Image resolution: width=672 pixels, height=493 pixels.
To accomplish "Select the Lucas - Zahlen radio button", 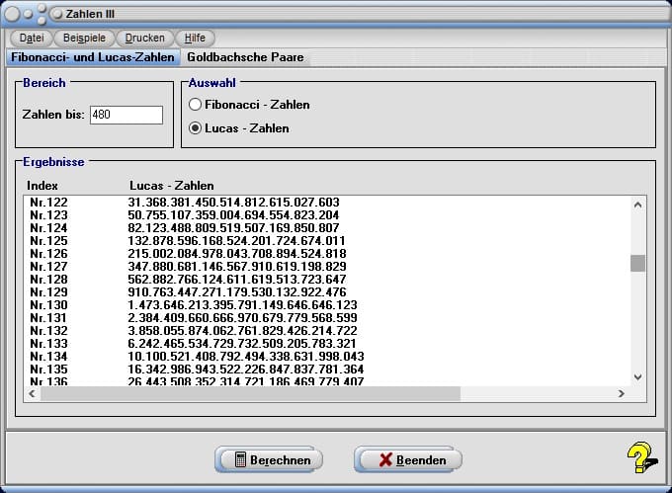I will (195, 128).
